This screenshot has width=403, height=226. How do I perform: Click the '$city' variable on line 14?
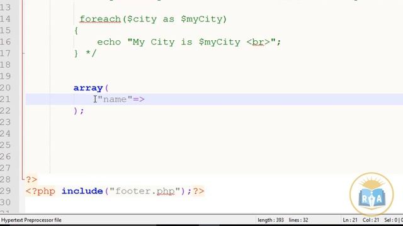[x=142, y=19]
